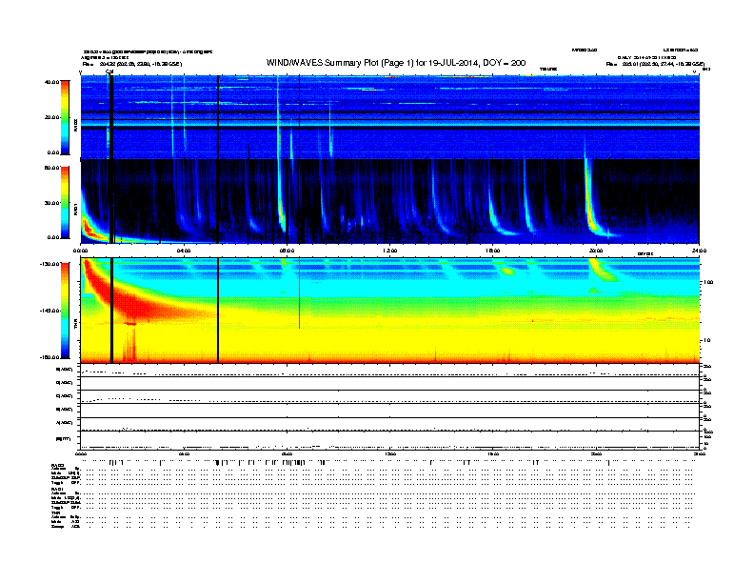This screenshot has height=583, width=754.
Task: Click the Cal marker above the RAD2 panel
Action: click(x=109, y=71)
